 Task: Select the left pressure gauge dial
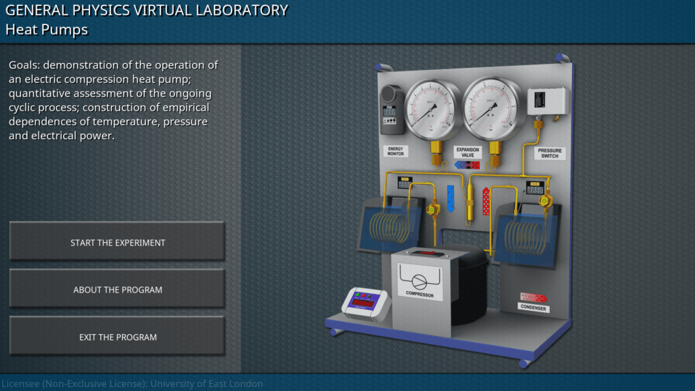(432, 109)
